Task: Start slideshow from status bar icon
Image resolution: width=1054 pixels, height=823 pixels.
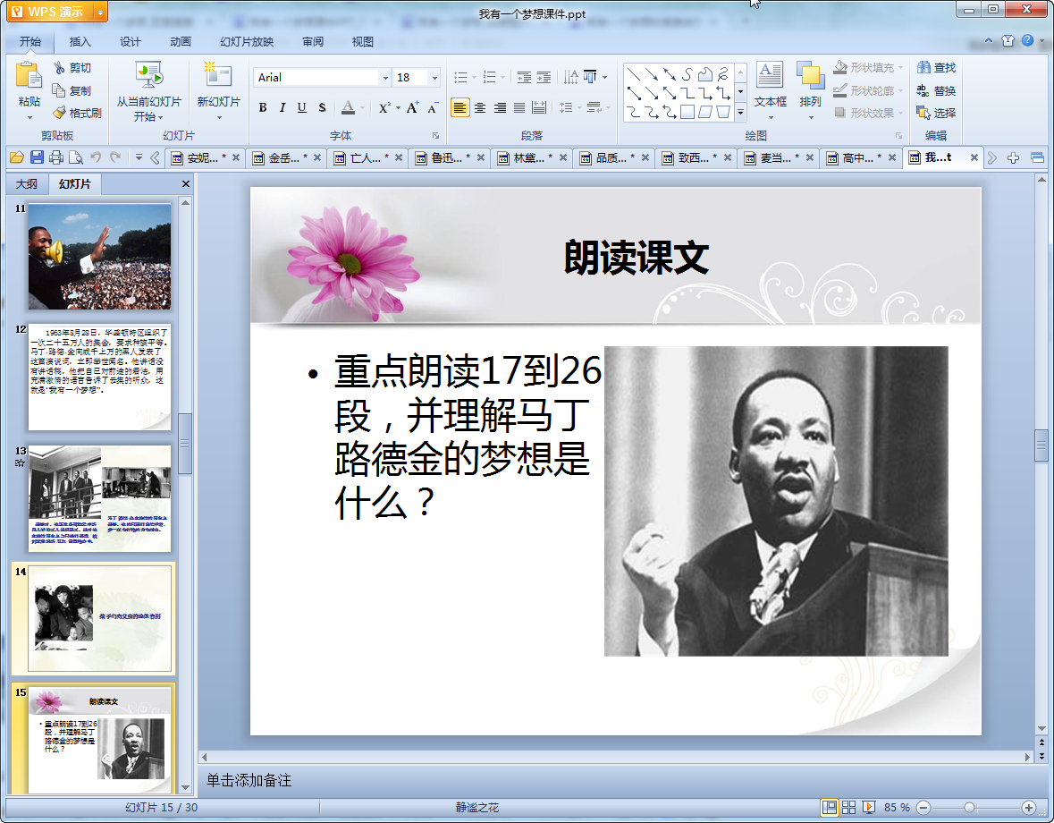Action: 868,808
